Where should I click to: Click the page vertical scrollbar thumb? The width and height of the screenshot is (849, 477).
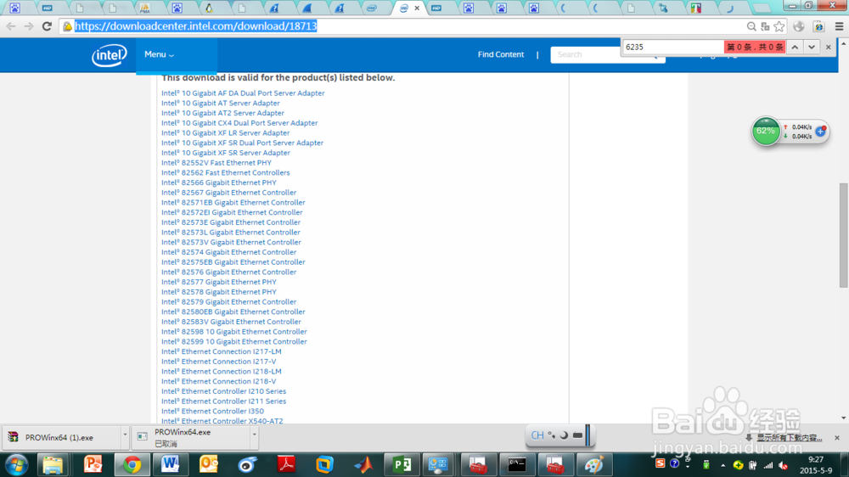pos(844,235)
